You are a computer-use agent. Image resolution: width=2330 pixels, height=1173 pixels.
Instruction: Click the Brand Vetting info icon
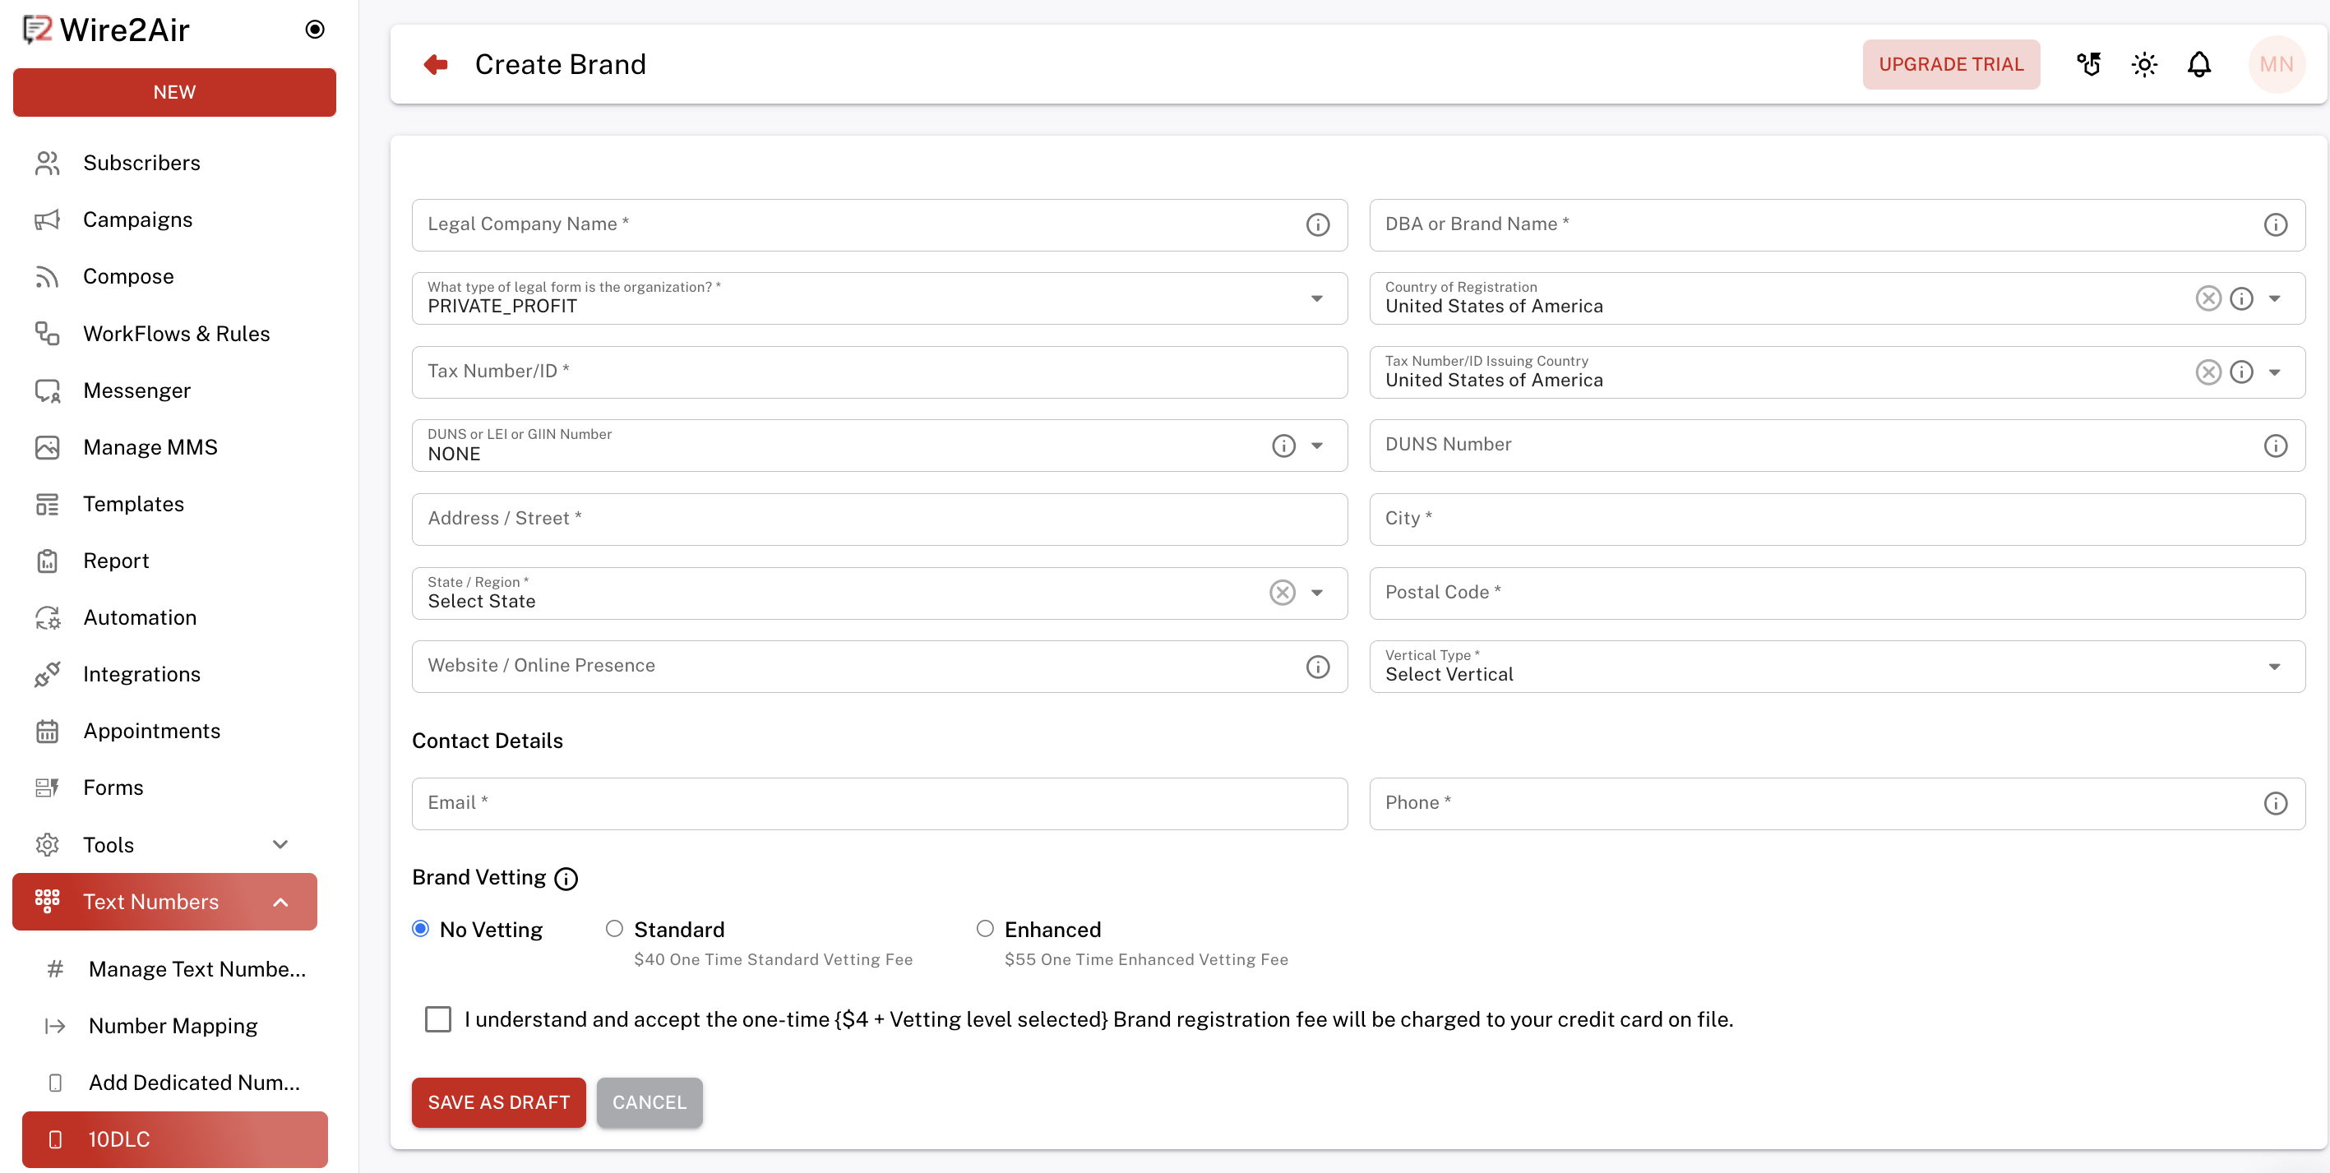click(x=566, y=878)
